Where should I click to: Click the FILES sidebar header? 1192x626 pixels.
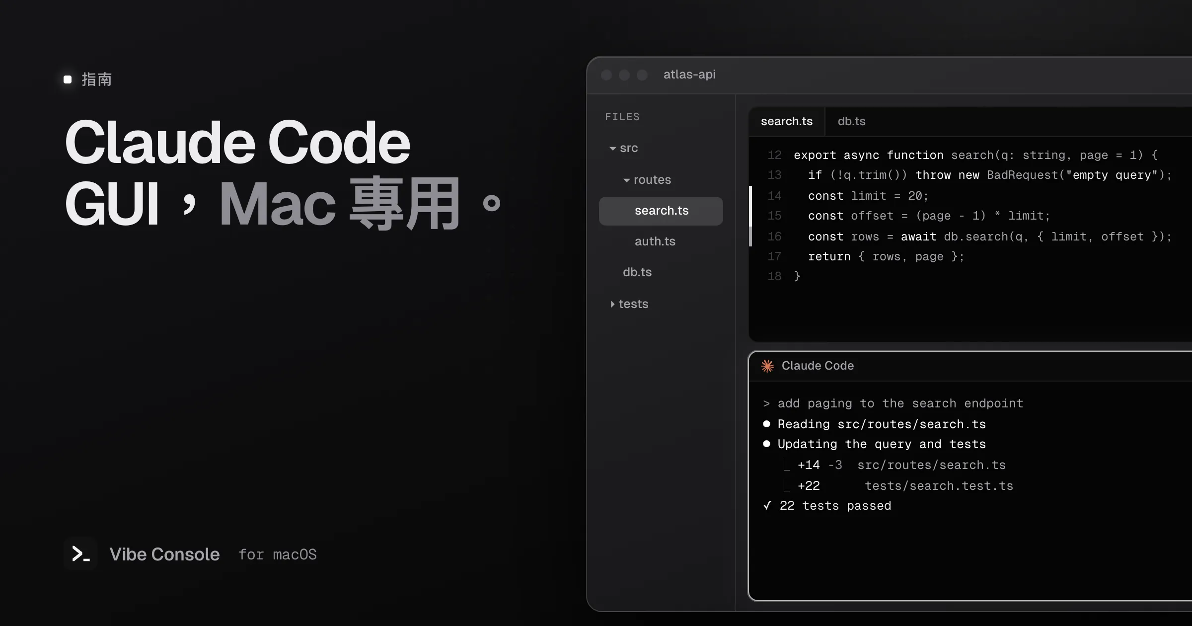tap(622, 117)
